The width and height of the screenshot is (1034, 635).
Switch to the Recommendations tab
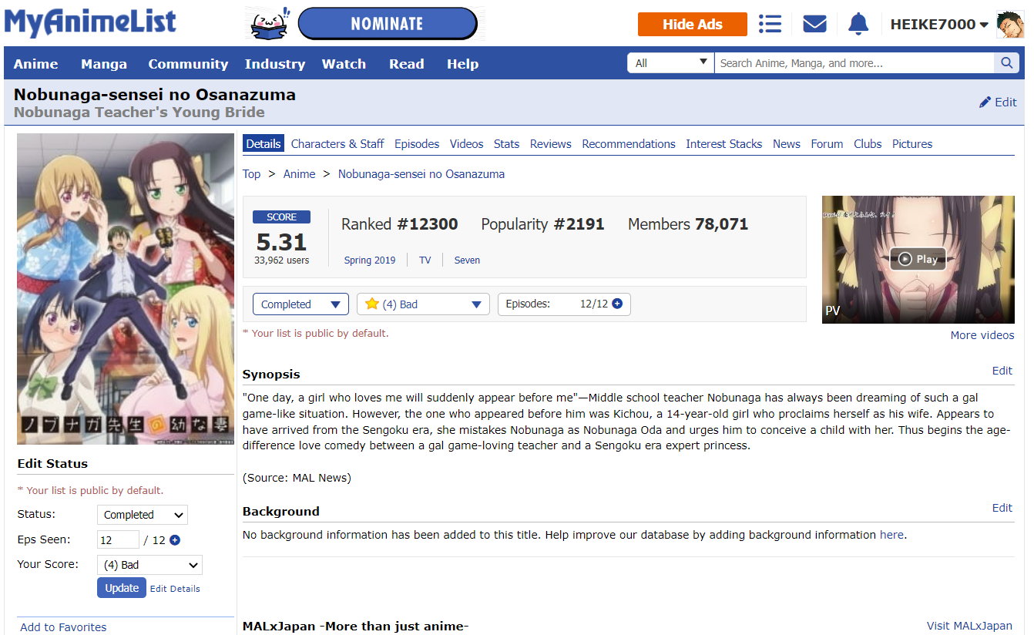(629, 144)
